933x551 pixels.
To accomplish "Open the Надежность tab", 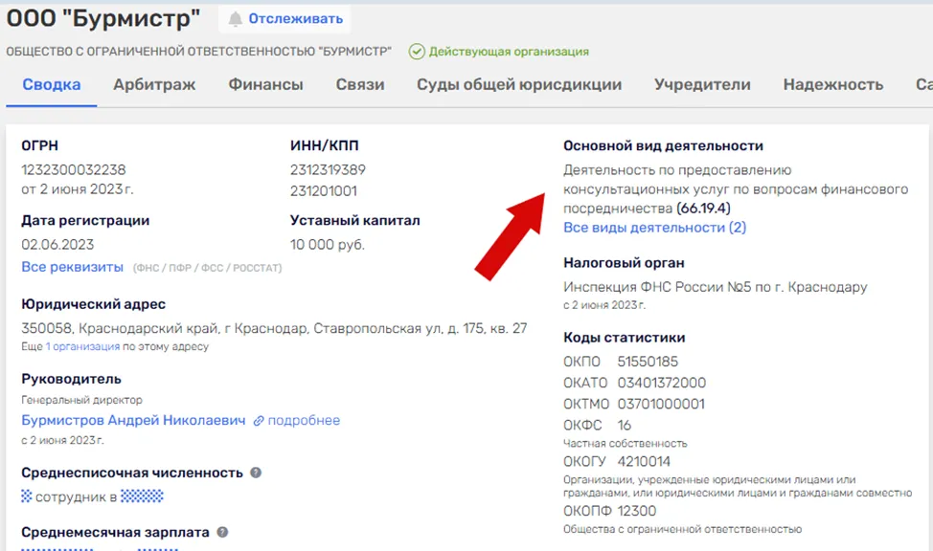I will 833,84.
